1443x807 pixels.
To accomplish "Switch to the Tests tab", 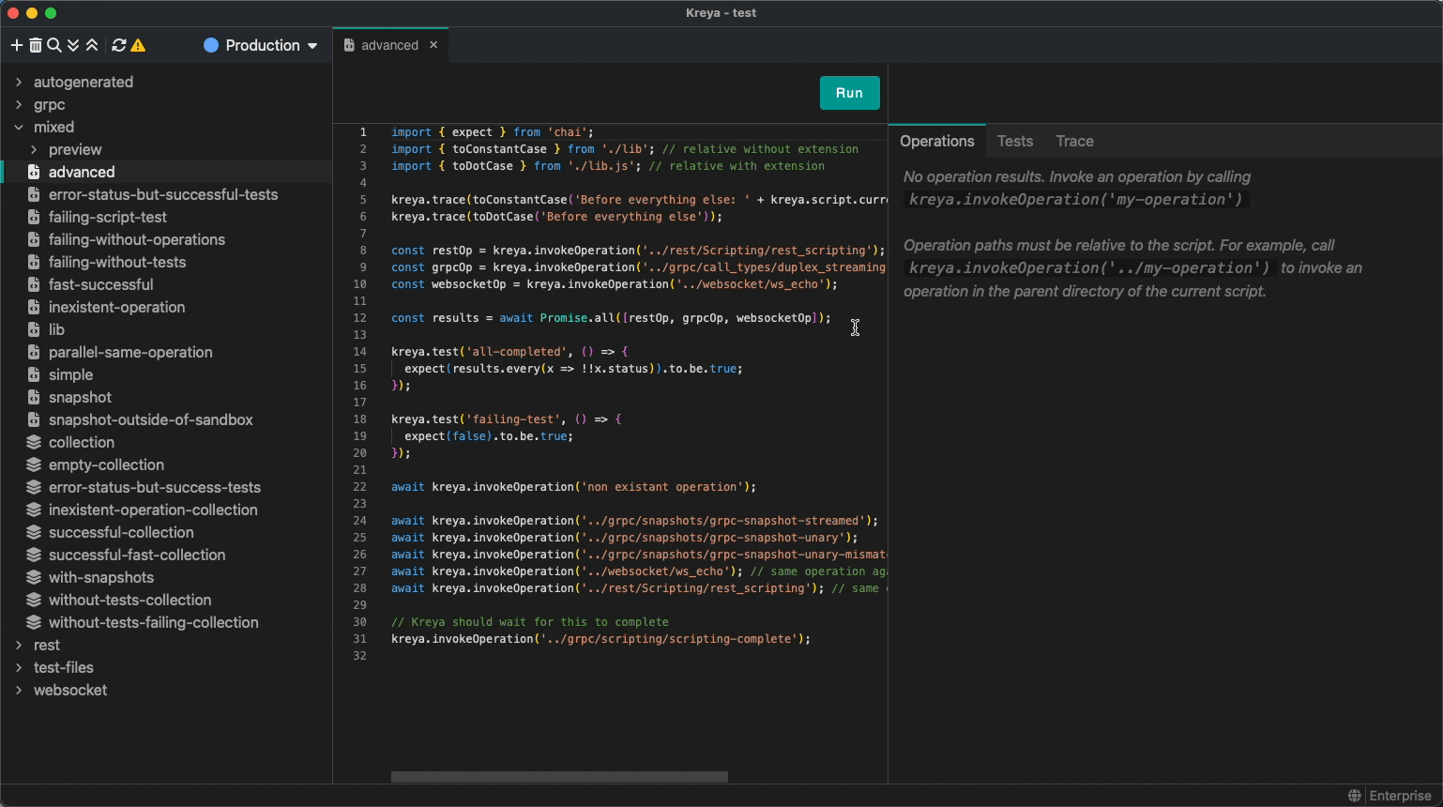I will click(1014, 141).
